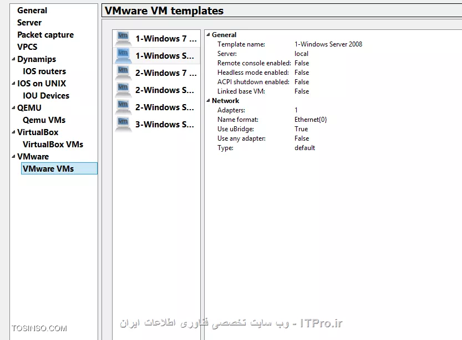
Task: Open the Server preferences page
Action: (x=29, y=23)
